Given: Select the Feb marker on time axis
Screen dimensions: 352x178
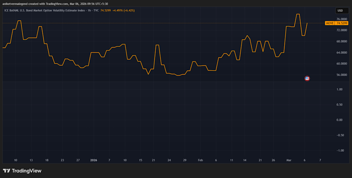Looking at the screenshot, I should 200,160.
